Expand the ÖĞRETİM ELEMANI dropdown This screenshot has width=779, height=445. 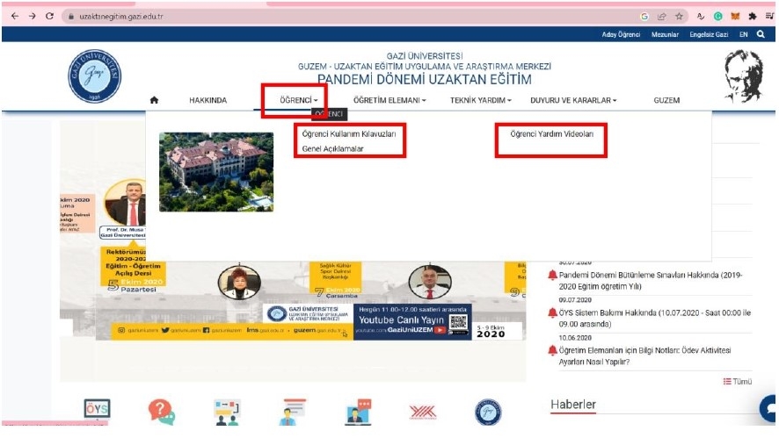[x=389, y=100]
